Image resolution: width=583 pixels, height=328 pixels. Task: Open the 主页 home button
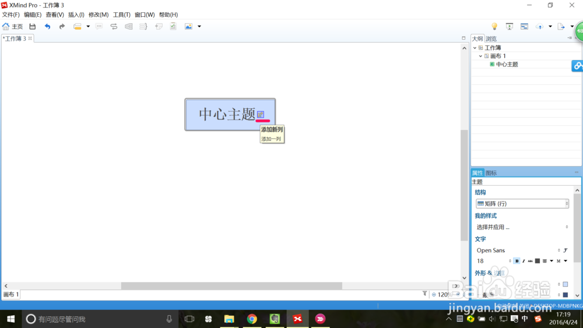[x=12, y=26]
